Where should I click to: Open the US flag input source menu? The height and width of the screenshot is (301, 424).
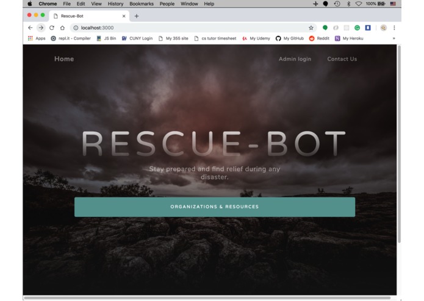point(393,4)
